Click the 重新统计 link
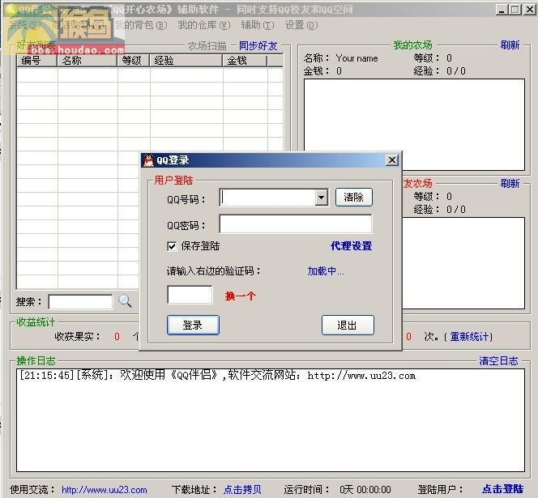Viewport: 538px width, 498px height. tap(469, 337)
